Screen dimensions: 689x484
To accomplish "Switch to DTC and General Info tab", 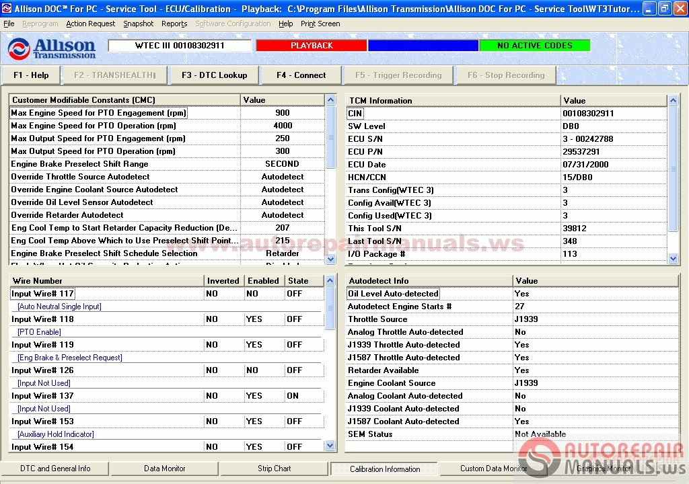I will (x=55, y=469).
